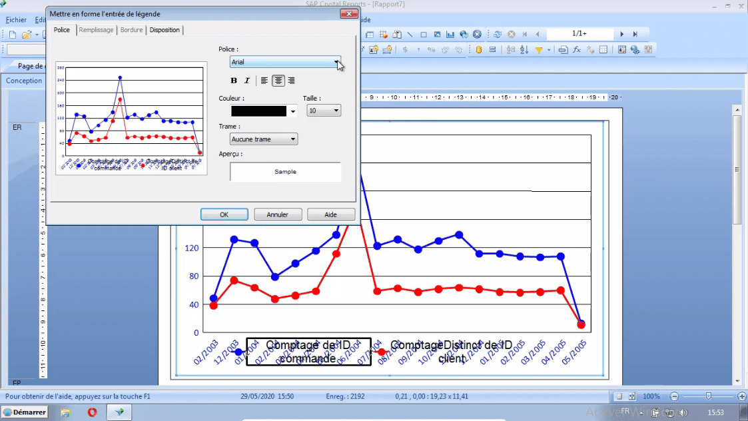Toggle bold formatting in the dialog
This screenshot has height=421, width=748.
(234, 81)
